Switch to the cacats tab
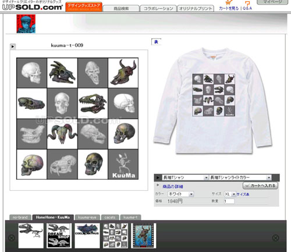 point(110,217)
